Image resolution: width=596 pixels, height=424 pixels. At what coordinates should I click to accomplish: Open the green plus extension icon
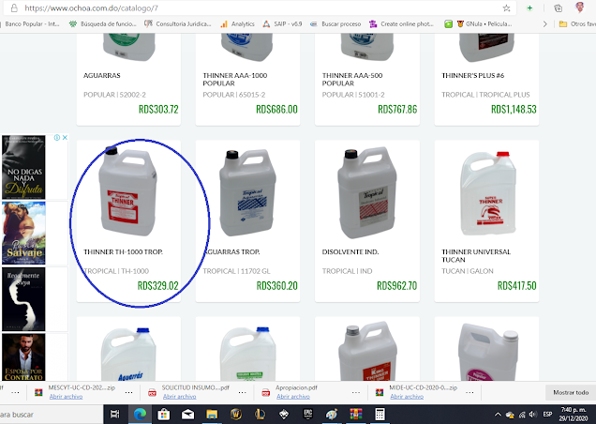pos(529,8)
